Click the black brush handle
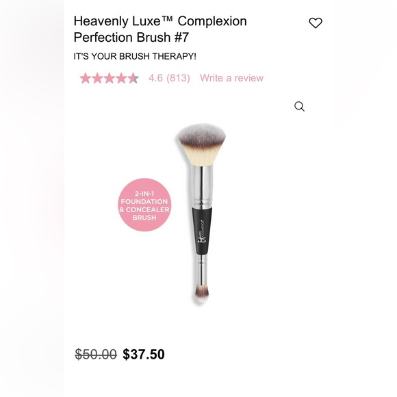Viewport: 397px width, 397px height. pos(203,231)
